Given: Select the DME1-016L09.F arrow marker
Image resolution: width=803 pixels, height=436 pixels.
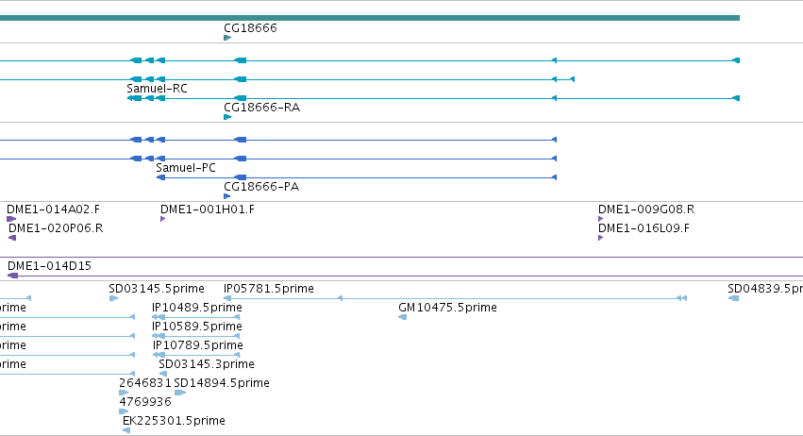Looking at the screenshot, I should [x=601, y=238].
